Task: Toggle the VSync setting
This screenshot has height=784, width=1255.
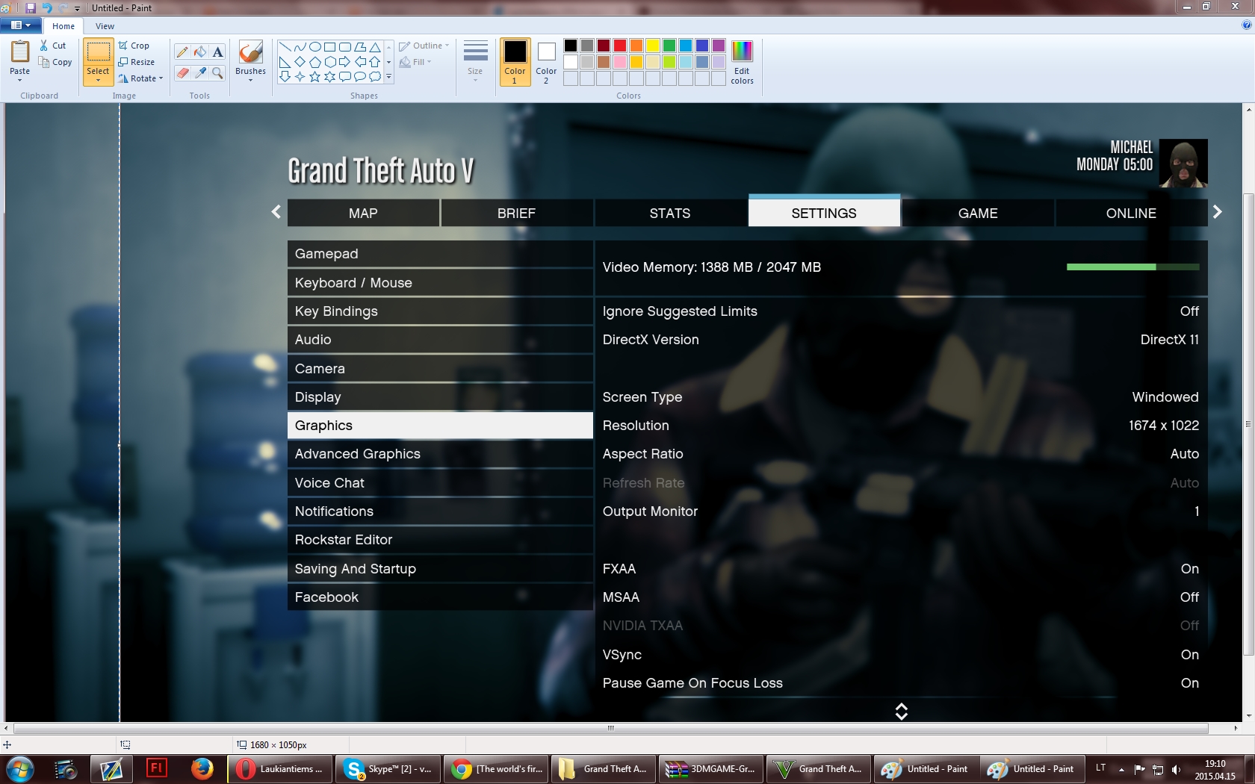Action: [x=900, y=655]
